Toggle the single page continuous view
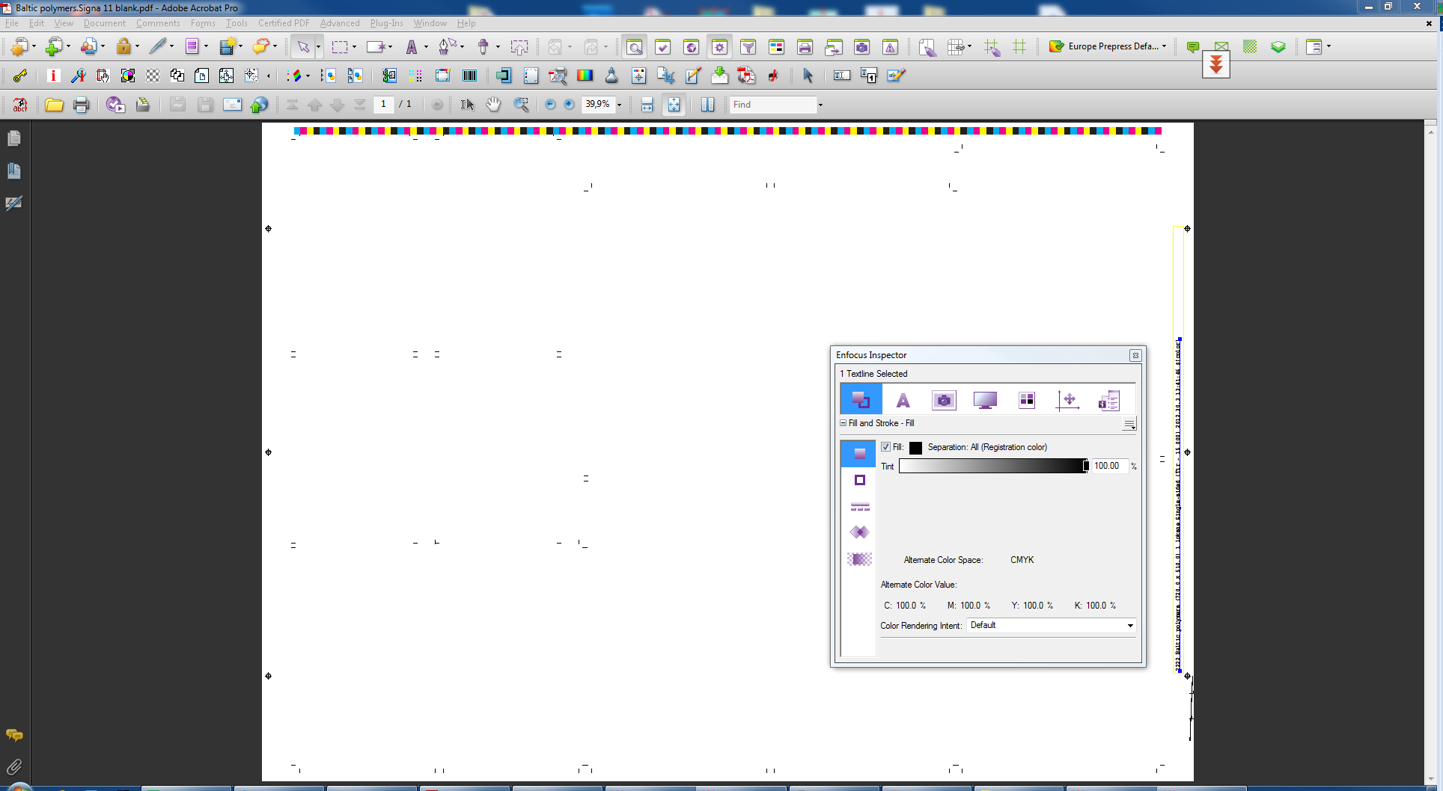This screenshot has width=1443, height=791. click(x=647, y=105)
